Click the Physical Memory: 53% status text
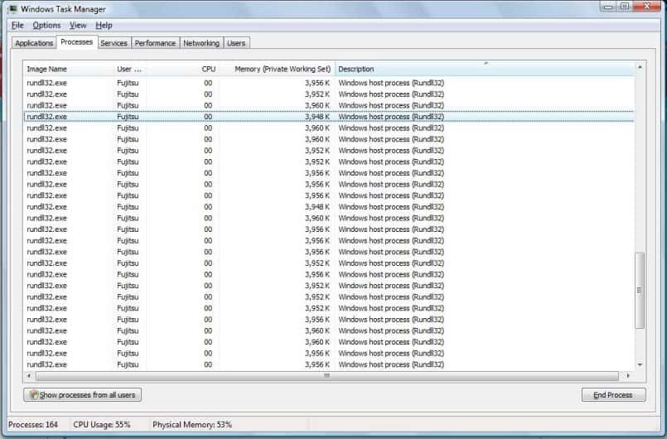This screenshot has height=439, width=667. tap(192, 425)
